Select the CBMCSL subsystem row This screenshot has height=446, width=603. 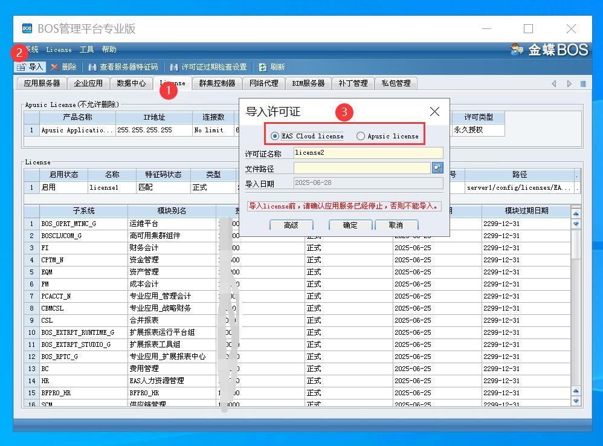(x=83, y=308)
